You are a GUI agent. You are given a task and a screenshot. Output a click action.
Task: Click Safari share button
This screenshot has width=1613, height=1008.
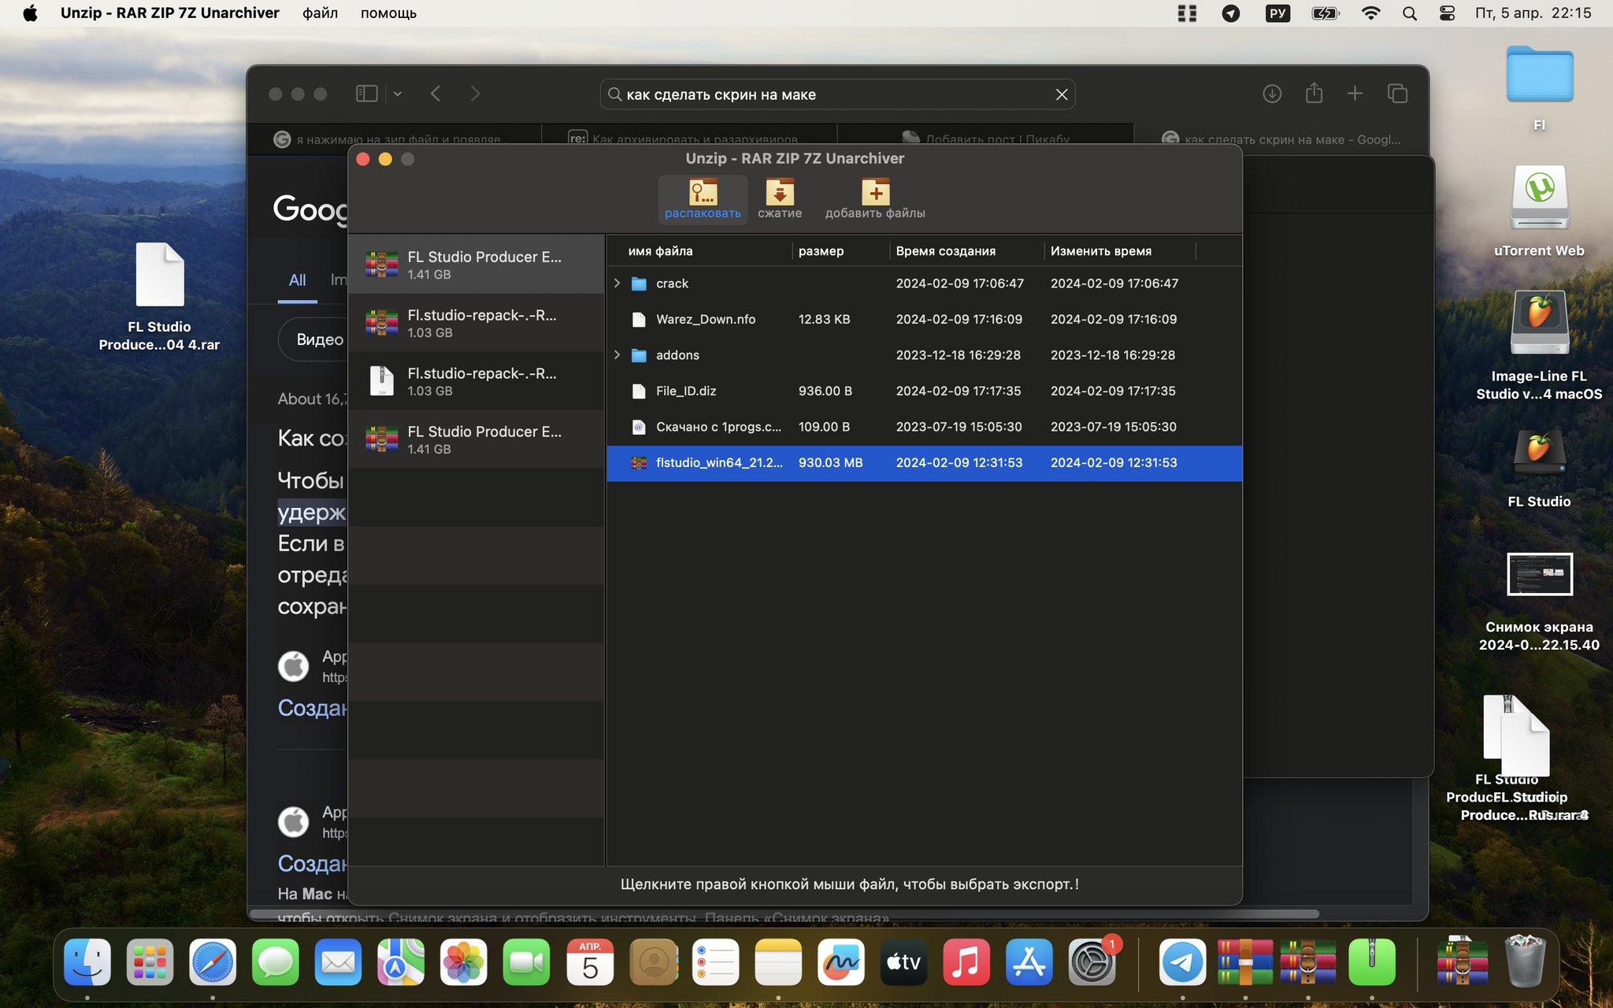click(1314, 93)
